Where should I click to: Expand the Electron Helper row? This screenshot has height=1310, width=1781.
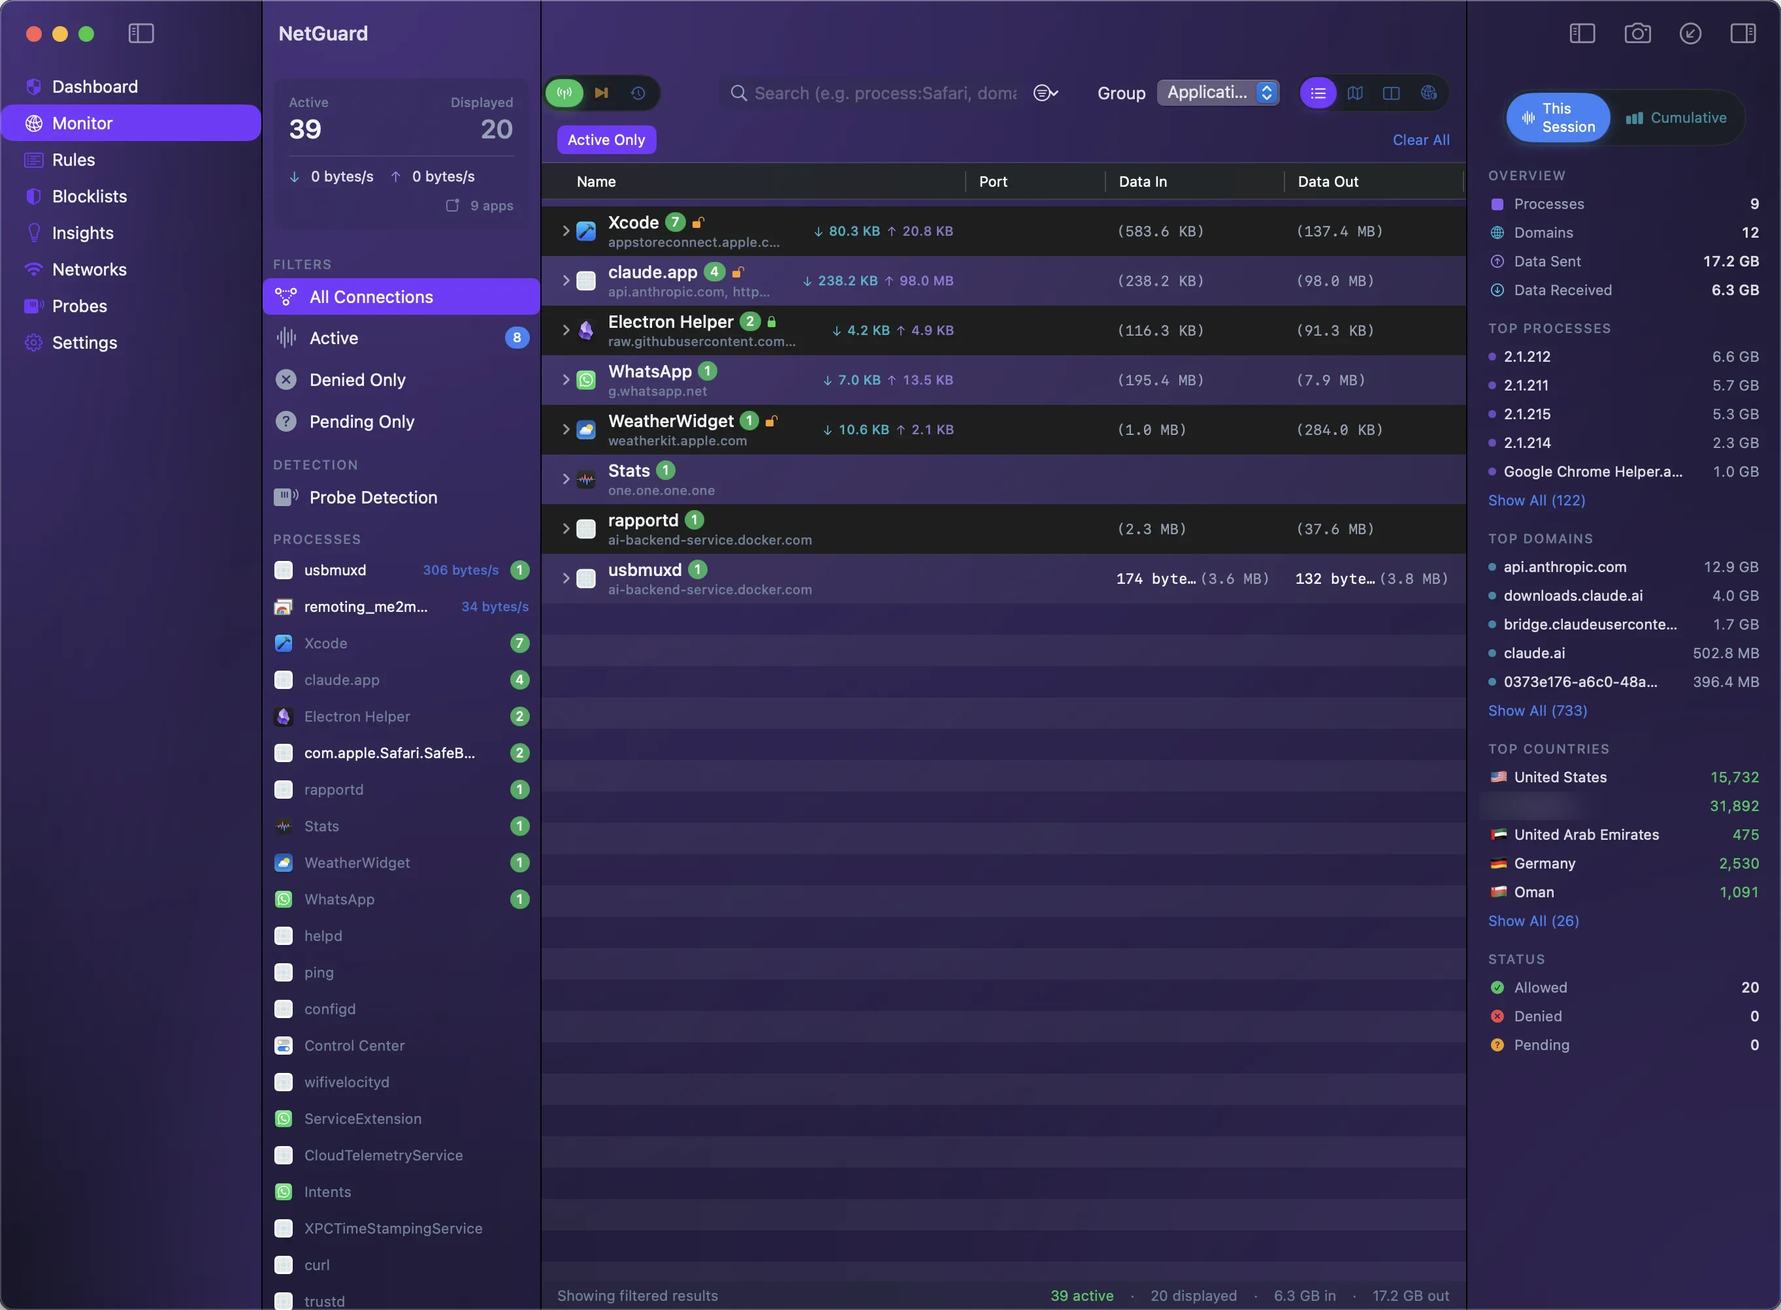point(566,330)
